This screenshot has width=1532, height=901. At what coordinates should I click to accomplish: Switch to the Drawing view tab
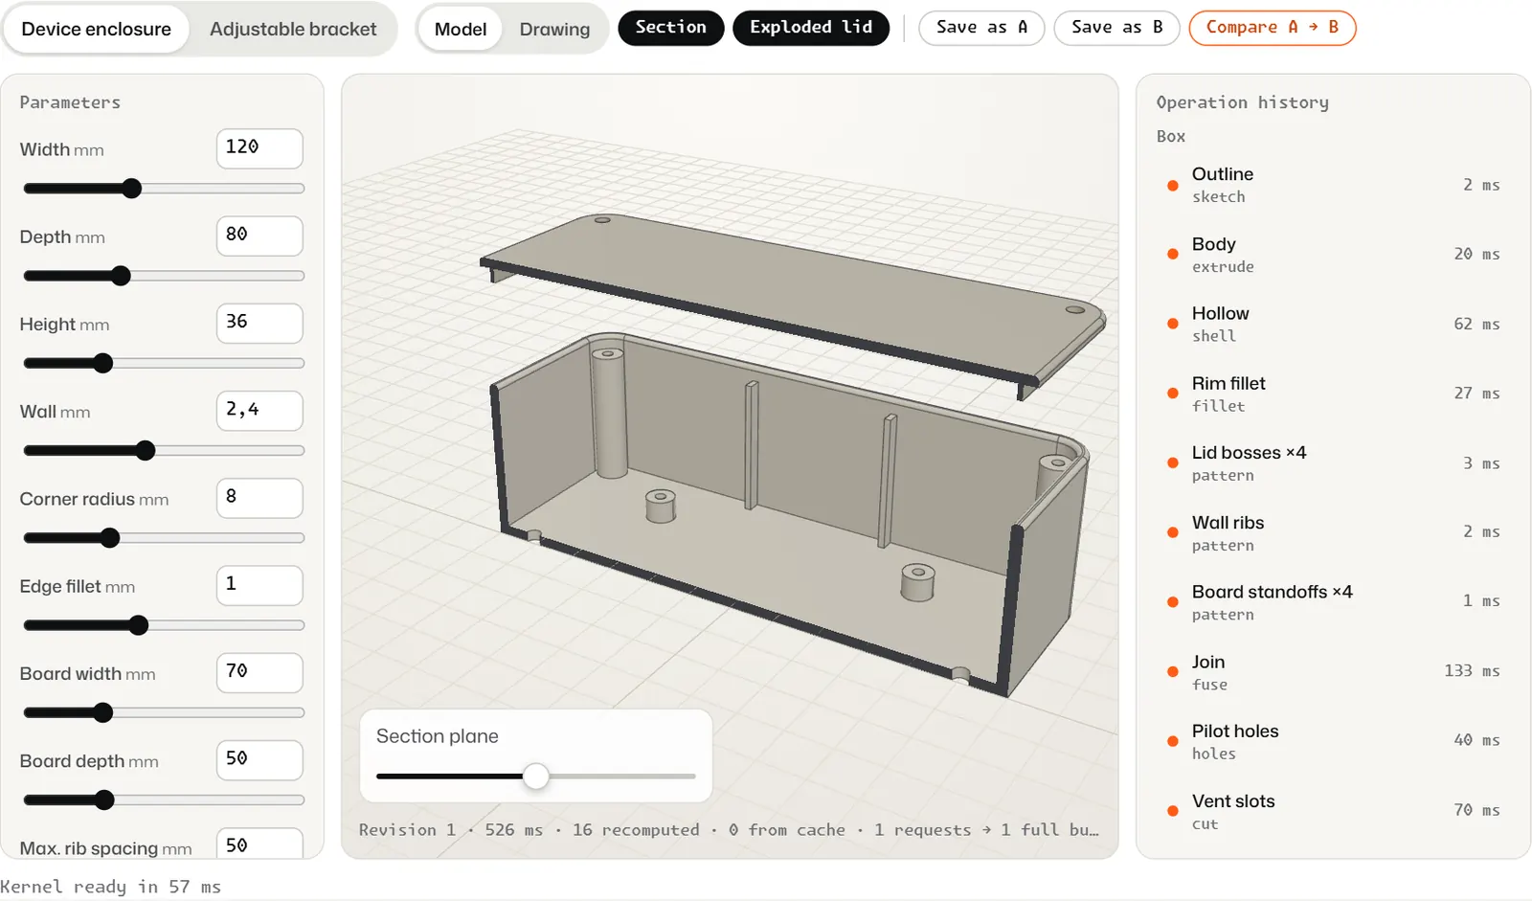pyautogui.click(x=554, y=29)
